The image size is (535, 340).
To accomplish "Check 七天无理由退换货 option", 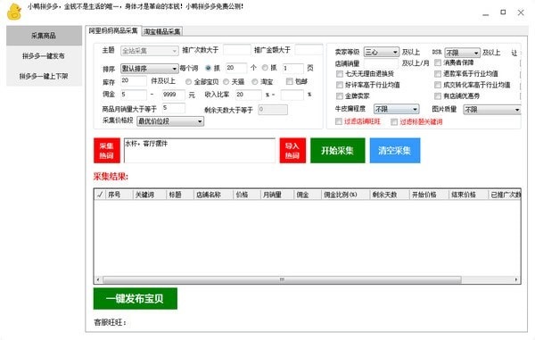I will click(x=340, y=74).
